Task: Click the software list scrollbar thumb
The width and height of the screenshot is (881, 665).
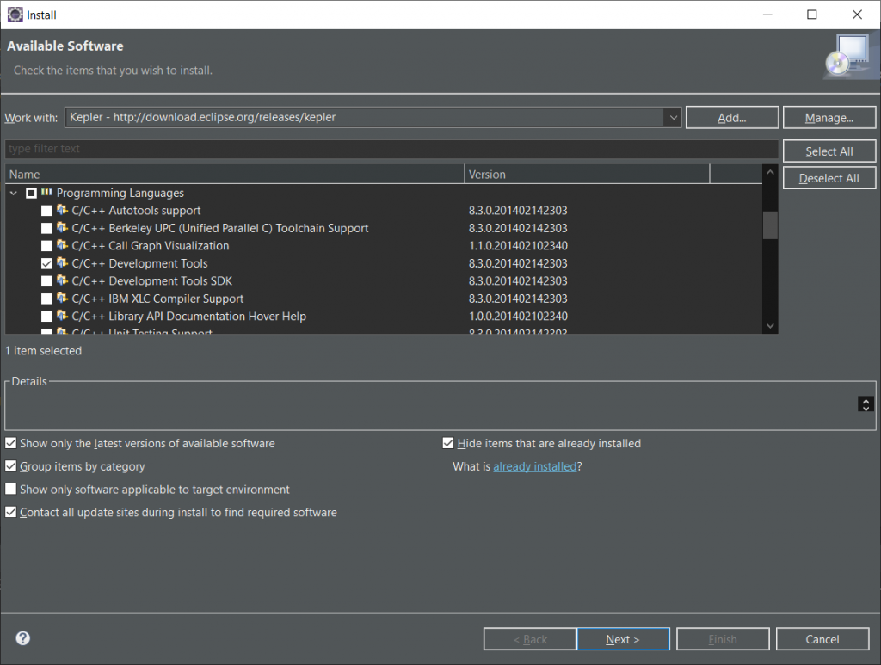Action: point(770,225)
